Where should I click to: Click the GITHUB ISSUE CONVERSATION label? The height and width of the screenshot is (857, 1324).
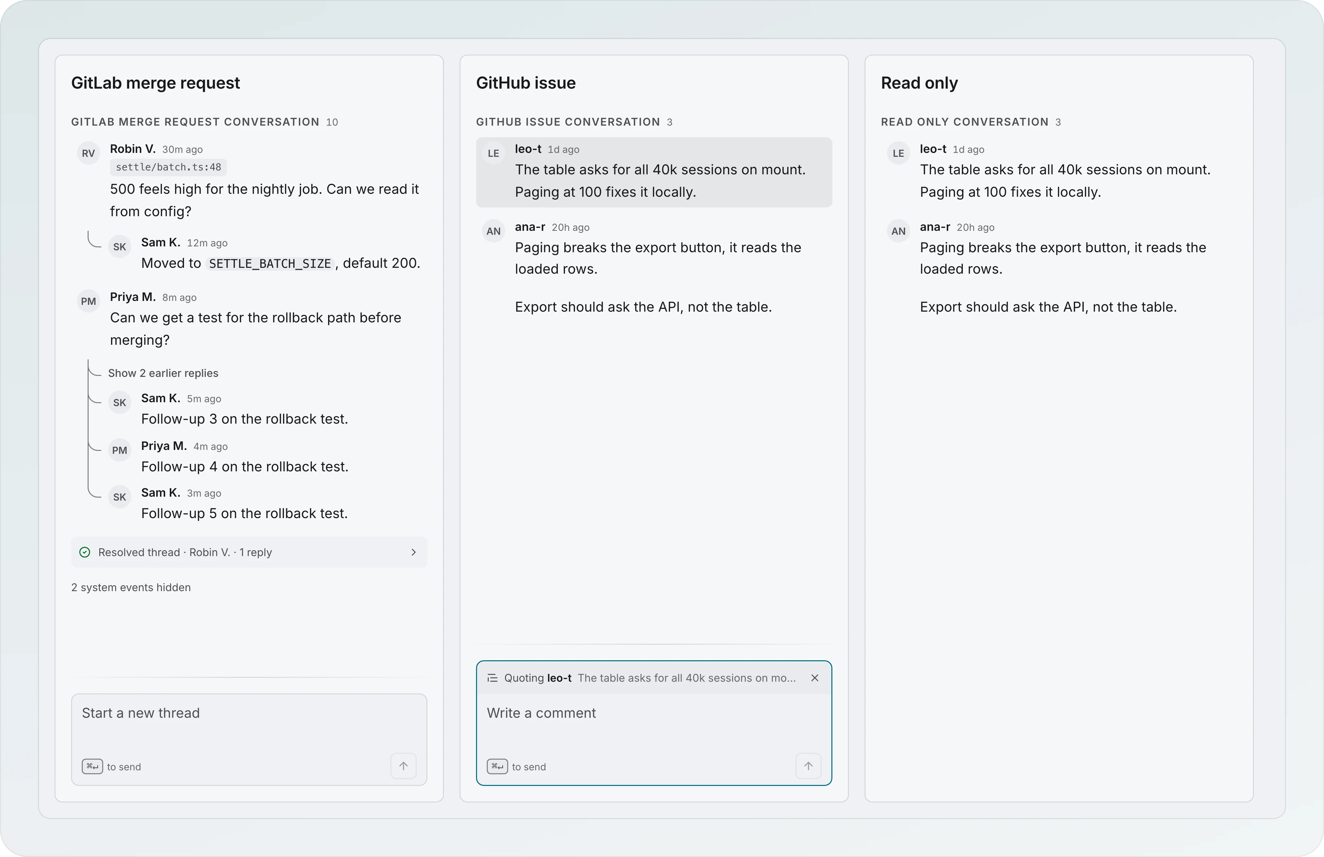pos(568,122)
